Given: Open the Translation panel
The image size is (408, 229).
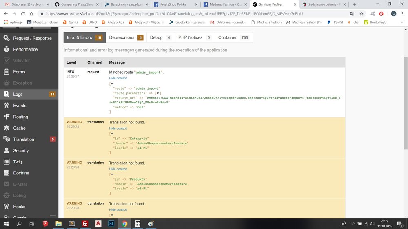Looking at the screenshot, I should point(29,139).
